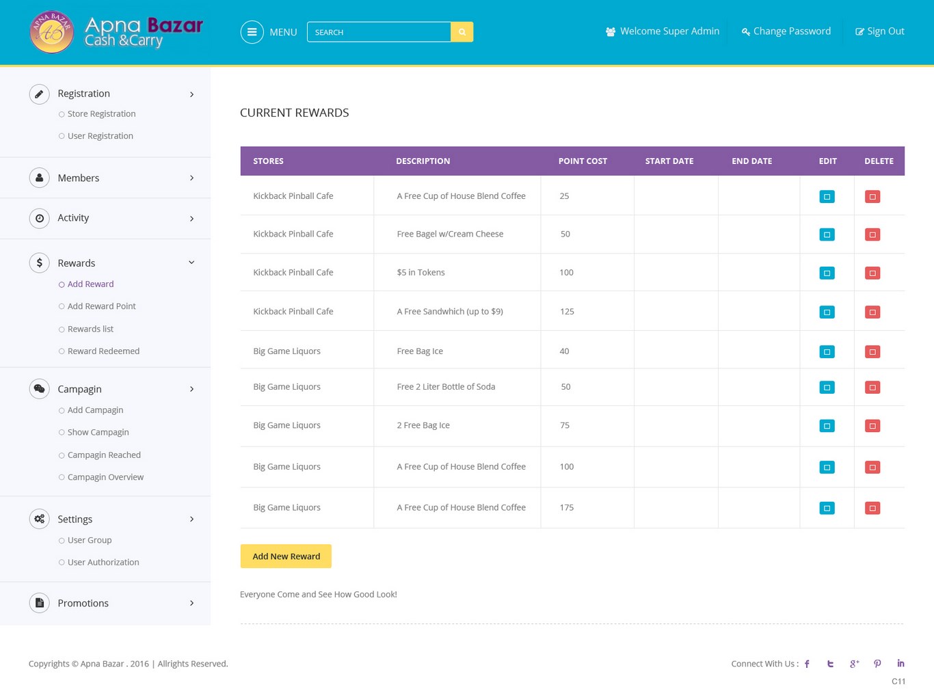Viewport: 934px width, 700px height.
Task: Delete the 2 Free Bag Ice reward
Action: coord(872,426)
